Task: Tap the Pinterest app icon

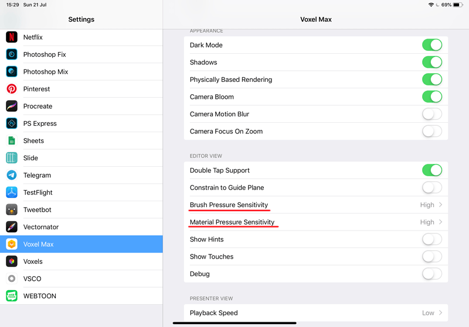Action: click(x=12, y=89)
